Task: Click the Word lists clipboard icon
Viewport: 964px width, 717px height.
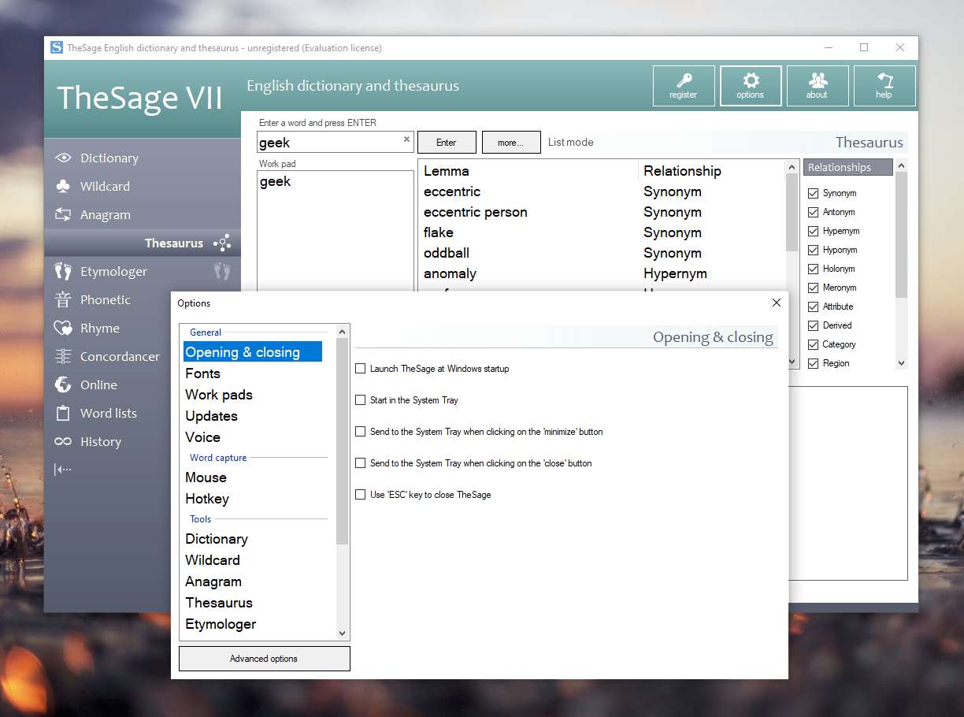Action: coord(63,414)
